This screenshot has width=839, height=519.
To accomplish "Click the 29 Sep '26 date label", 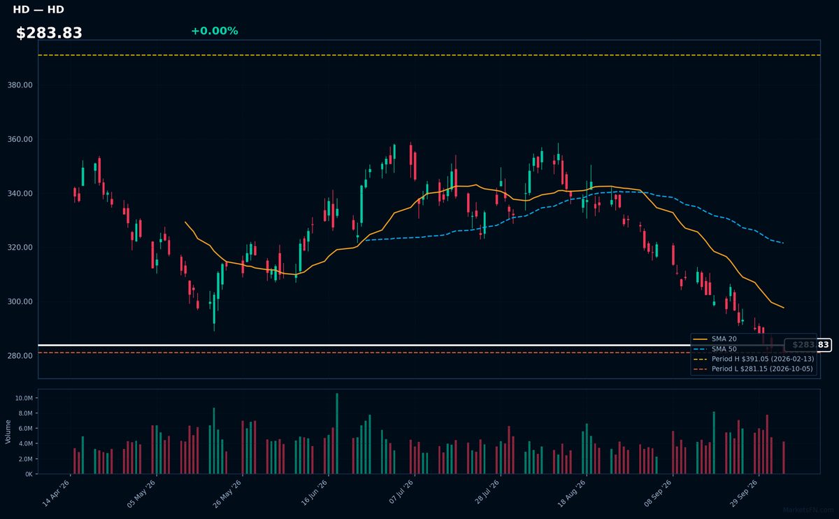I will 745,492.
